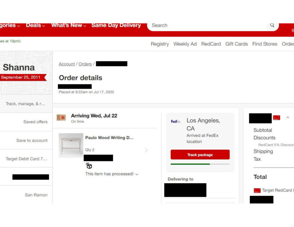294x227 pixels.
Task: Navigate to Orders in the breadcrumb
Action: (x=85, y=64)
